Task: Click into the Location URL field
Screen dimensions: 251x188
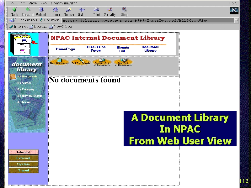Action: 148,20
